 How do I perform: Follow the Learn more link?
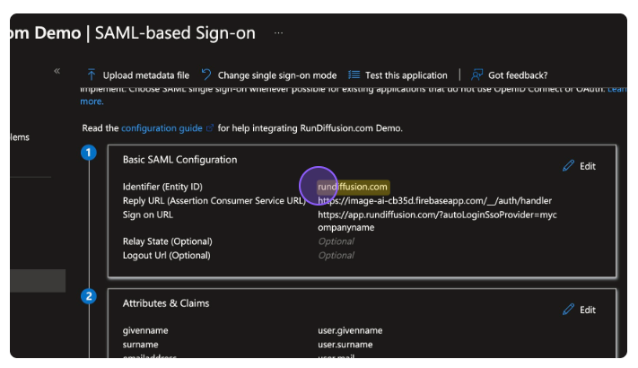pos(616,90)
